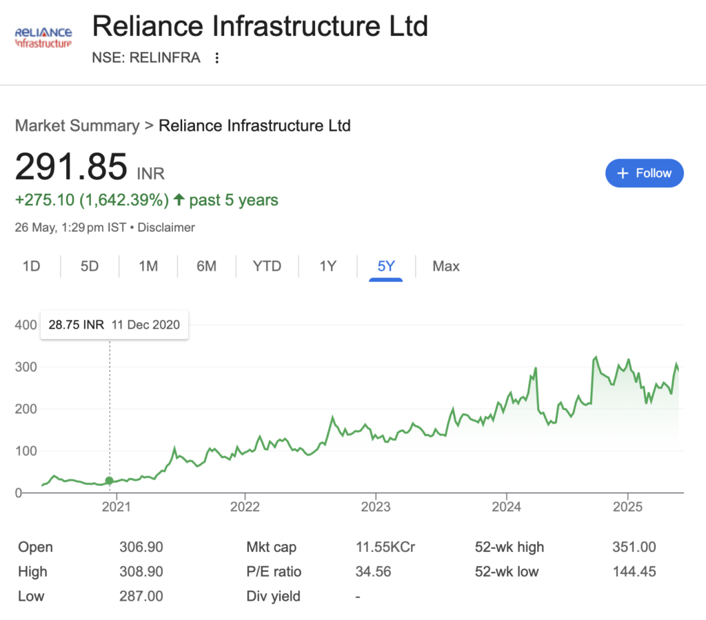Click the +275.10 (1,642.39%) change text
The image size is (706, 620).
point(92,200)
